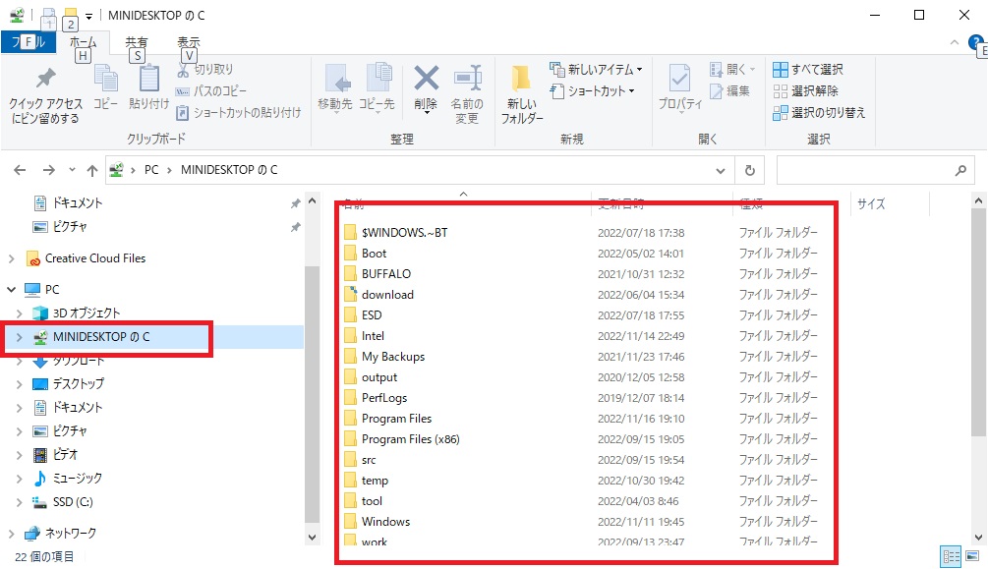Click the red X Delete (削除) icon
This screenshot has height=569, width=988.
(x=426, y=79)
